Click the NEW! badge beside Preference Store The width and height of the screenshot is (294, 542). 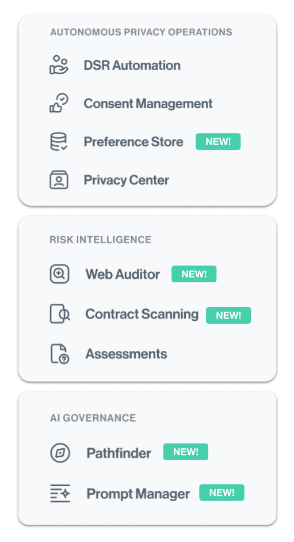[x=218, y=141]
